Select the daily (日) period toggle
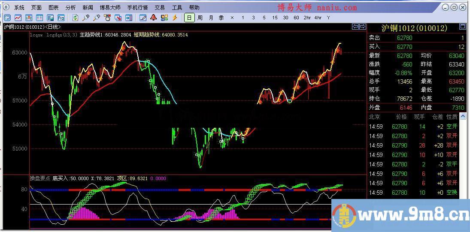The image size is (470, 232). click(189, 18)
